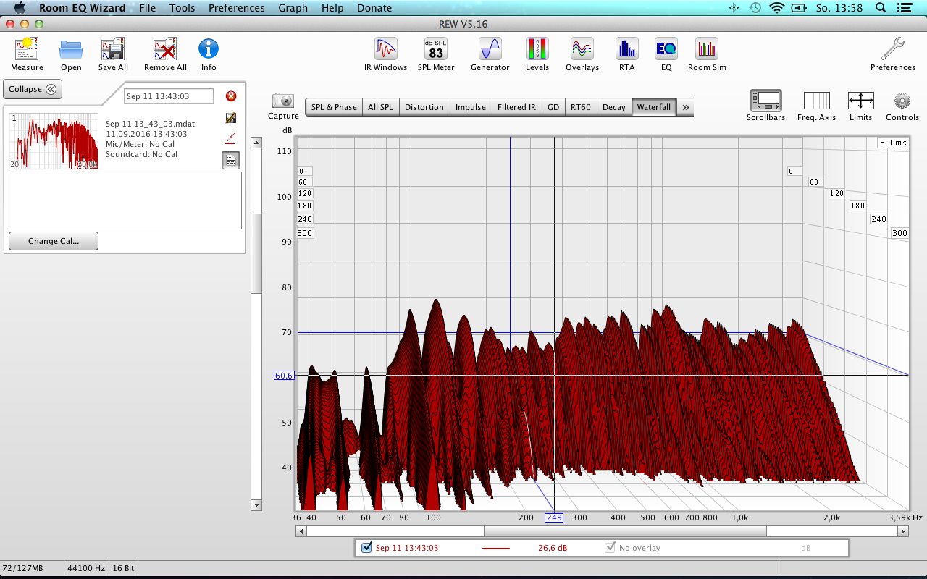Click the horizontal graph scrollbar thumb
927x579 pixels.
pos(625,531)
